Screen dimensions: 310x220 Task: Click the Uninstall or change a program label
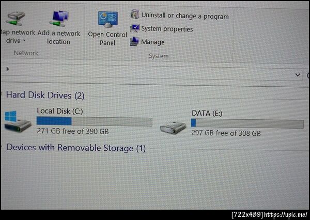point(185,16)
